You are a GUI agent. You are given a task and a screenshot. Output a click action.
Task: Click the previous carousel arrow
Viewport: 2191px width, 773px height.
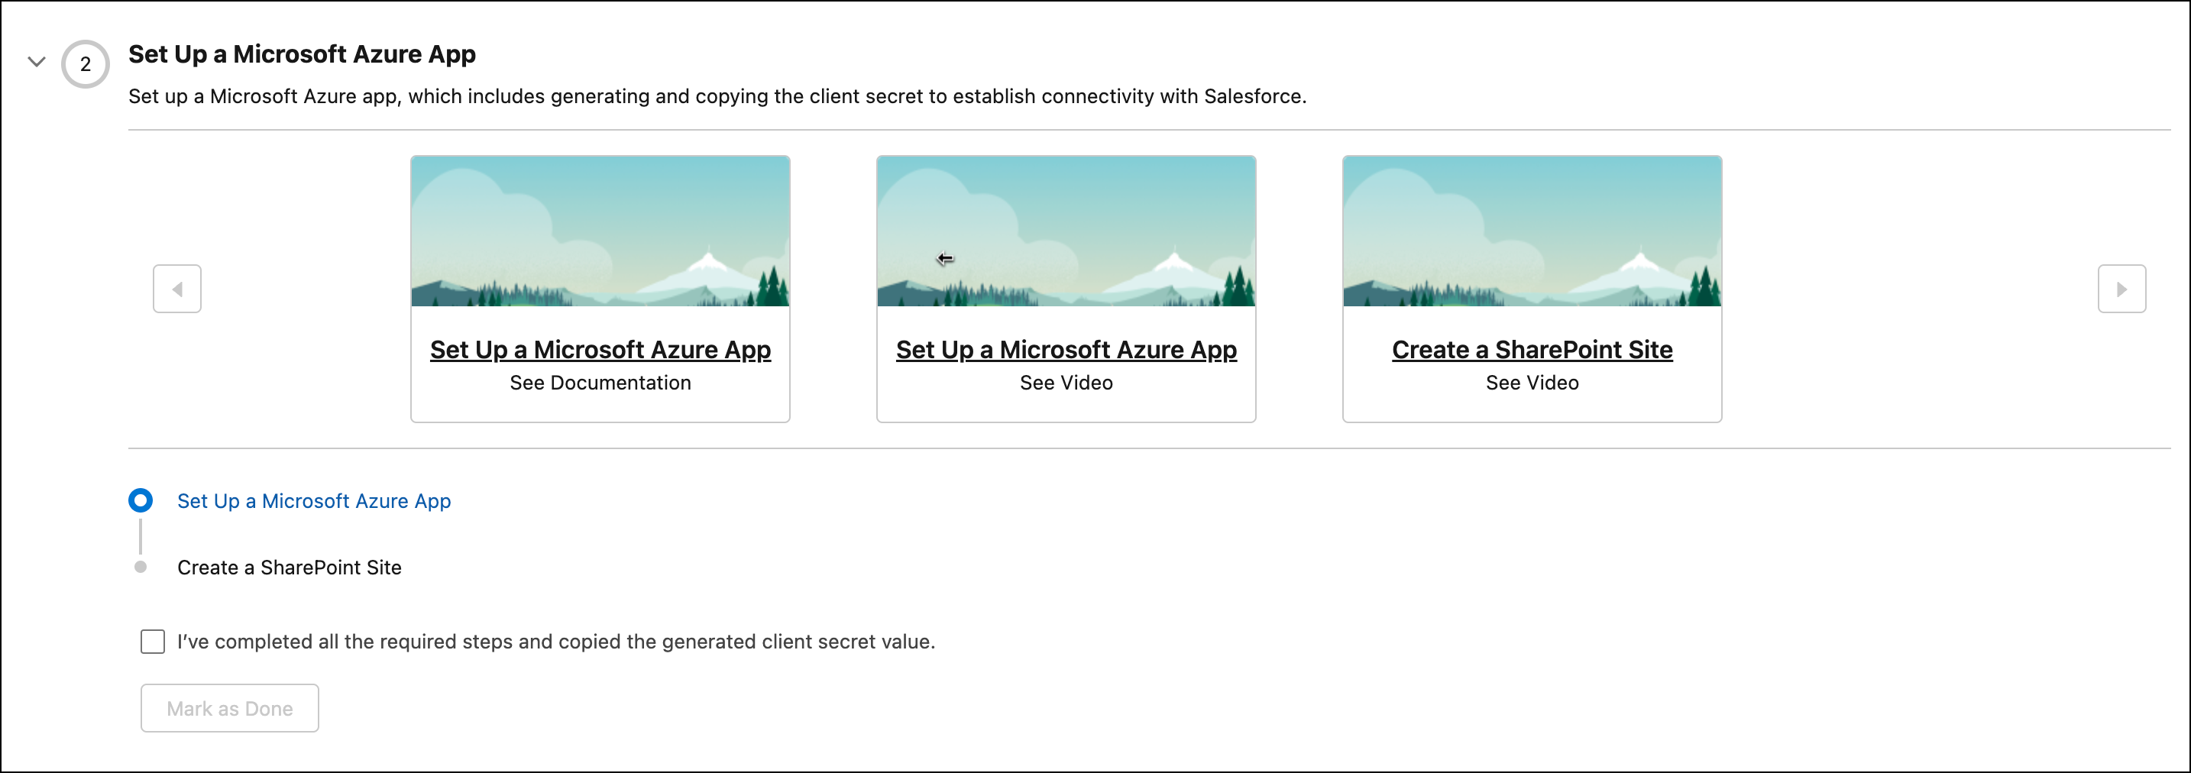pyautogui.click(x=177, y=289)
